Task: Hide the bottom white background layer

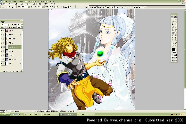Action: pyautogui.click(x=2, y=63)
